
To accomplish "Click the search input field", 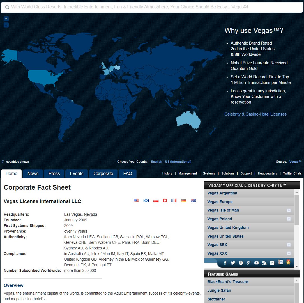I will pyautogui.click(x=152, y=7).
